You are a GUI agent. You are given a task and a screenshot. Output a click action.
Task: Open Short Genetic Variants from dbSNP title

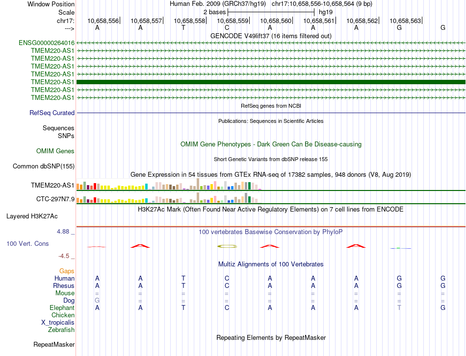(271, 159)
